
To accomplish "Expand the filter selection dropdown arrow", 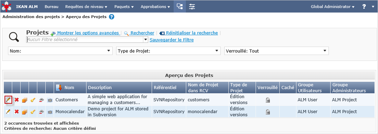I will (146, 40).
